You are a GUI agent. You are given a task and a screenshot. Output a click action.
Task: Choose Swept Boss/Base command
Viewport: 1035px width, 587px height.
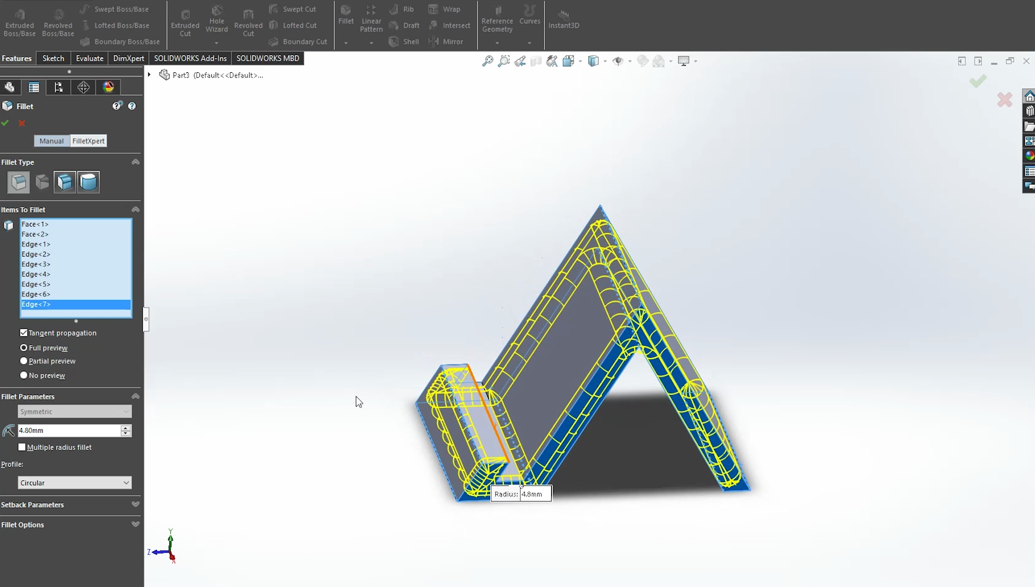pyautogui.click(x=114, y=9)
